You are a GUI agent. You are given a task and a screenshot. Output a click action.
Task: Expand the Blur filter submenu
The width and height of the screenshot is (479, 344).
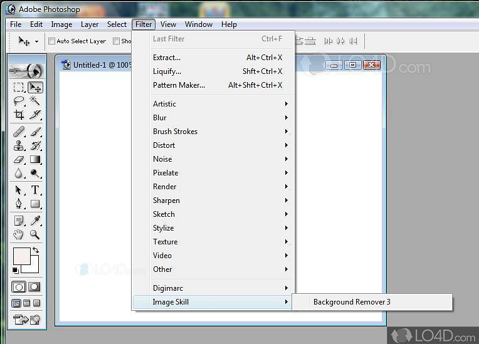click(x=213, y=118)
